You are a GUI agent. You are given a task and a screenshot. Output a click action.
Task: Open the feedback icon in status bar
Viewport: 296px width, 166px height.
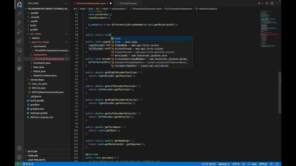coord(271,164)
